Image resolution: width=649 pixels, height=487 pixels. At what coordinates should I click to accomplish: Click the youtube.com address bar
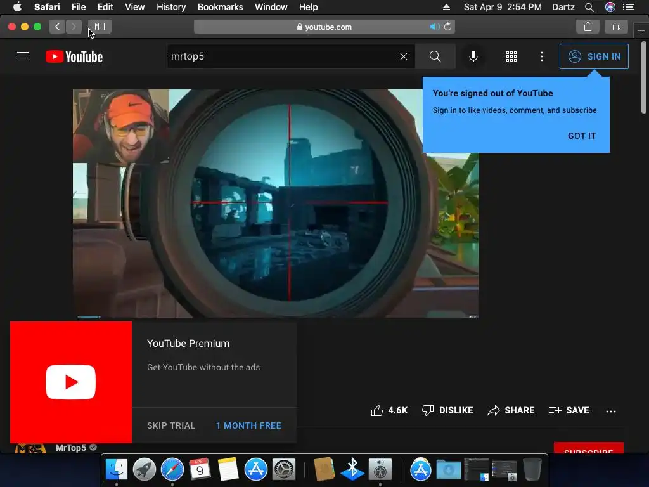pos(324,27)
